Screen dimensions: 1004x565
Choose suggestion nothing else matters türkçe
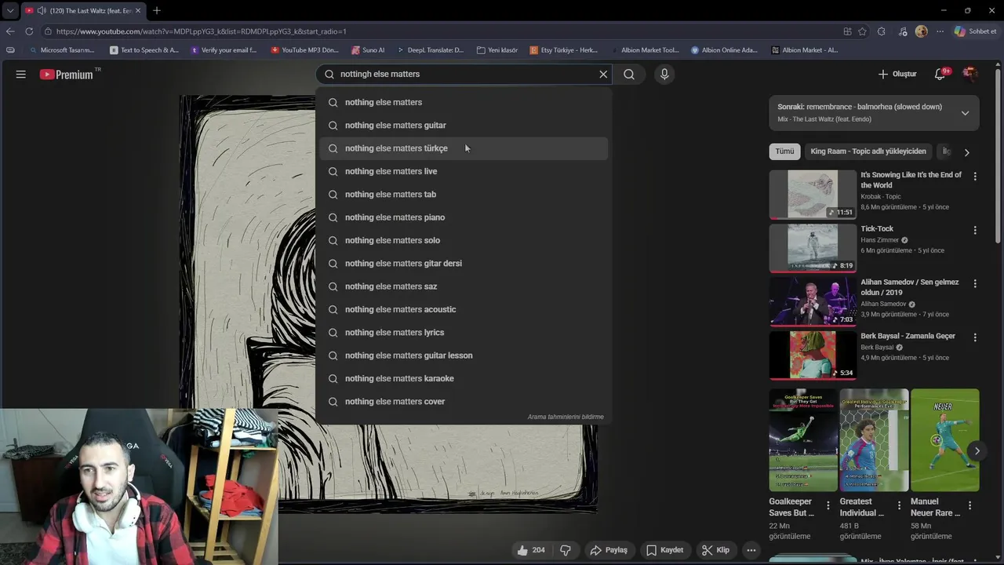pyautogui.click(x=464, y=148)
